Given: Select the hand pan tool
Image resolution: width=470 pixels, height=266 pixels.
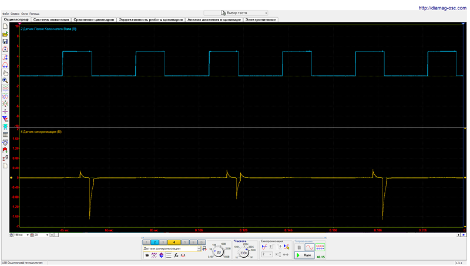Looking at the screenshot, I should click(x=5, y=73).
